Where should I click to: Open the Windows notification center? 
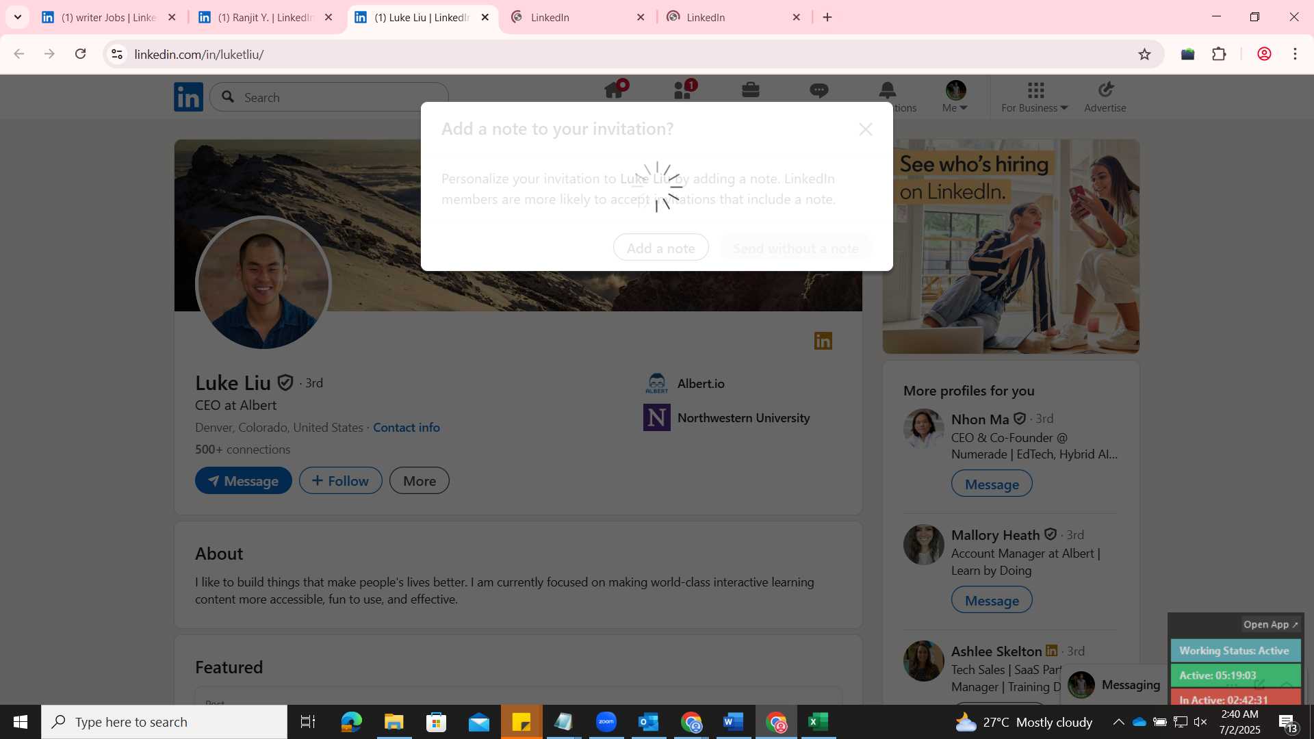[x=1288, y=723]
